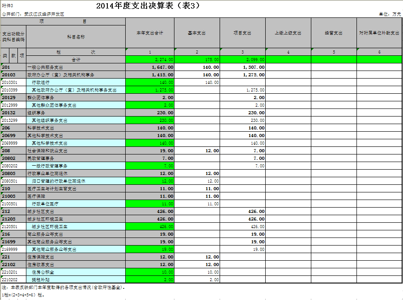Select the green total cell 2,274.00
Viewport: 403px width, 300px height.
click(149, 59)
